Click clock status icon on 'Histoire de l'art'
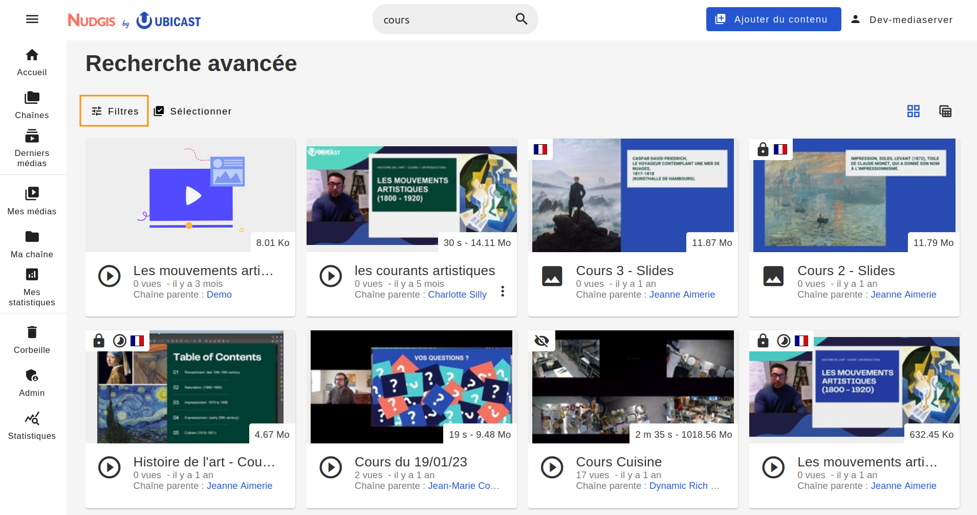 pyautogui.click(x=119, y=341)
